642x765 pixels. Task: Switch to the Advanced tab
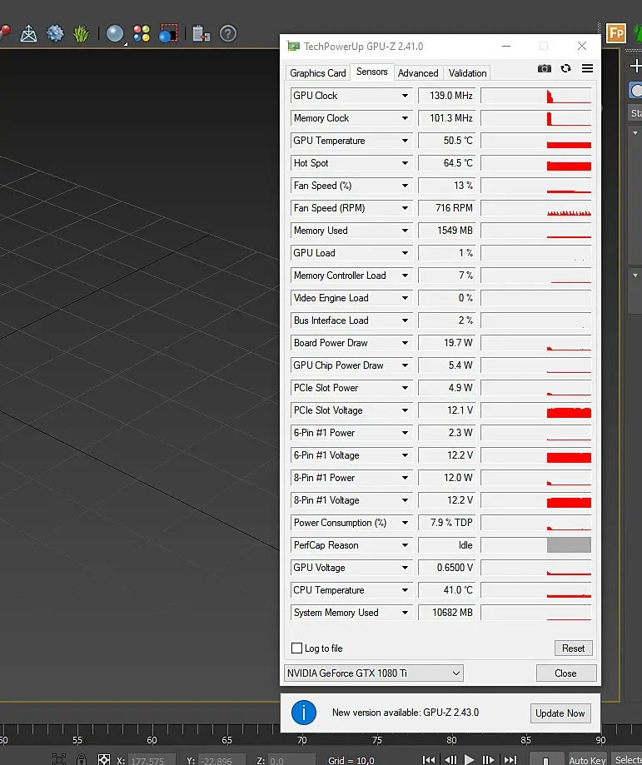click(x=418, y=72)
